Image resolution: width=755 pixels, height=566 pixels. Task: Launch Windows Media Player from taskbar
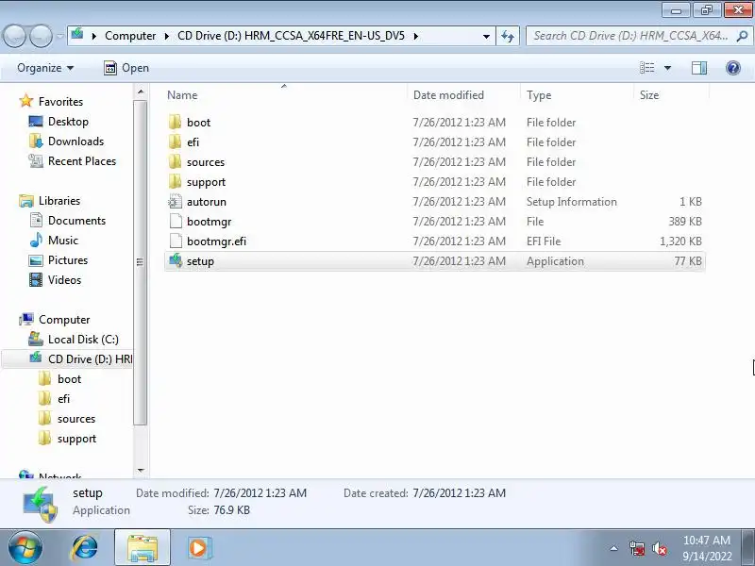[x=198, y=548]
